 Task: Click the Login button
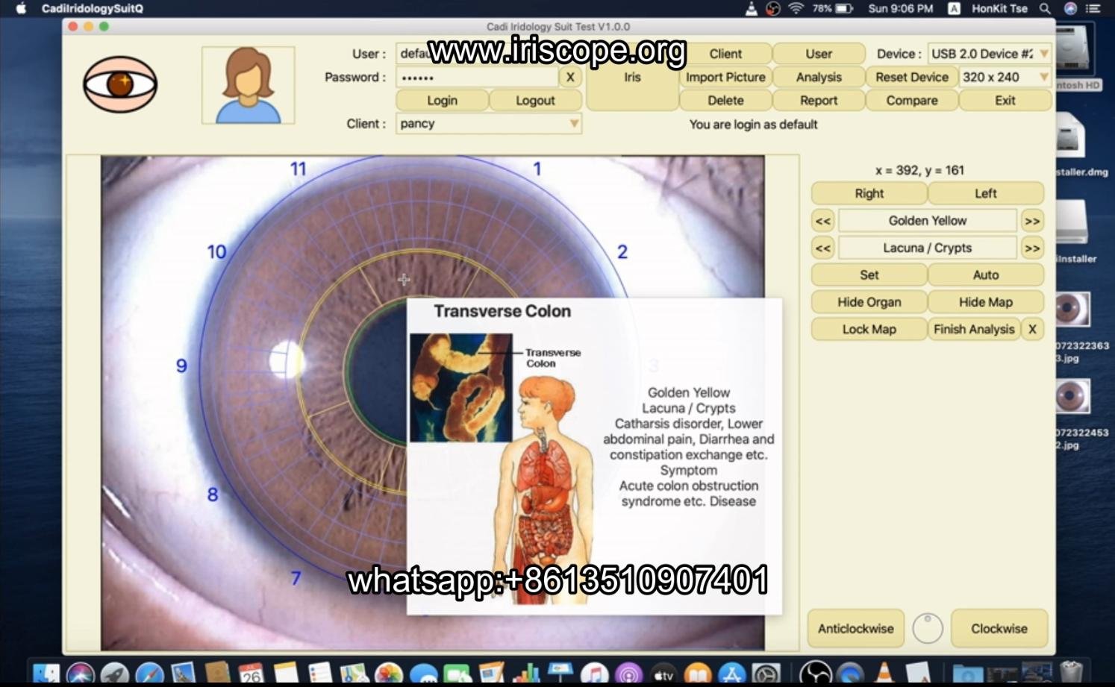coord(442,100)
